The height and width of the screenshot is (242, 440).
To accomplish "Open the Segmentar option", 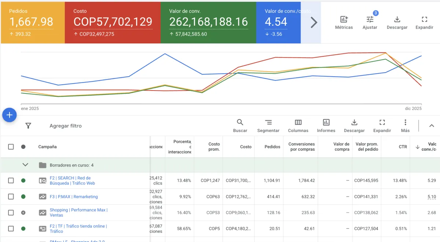I will (x=268, y=126).
